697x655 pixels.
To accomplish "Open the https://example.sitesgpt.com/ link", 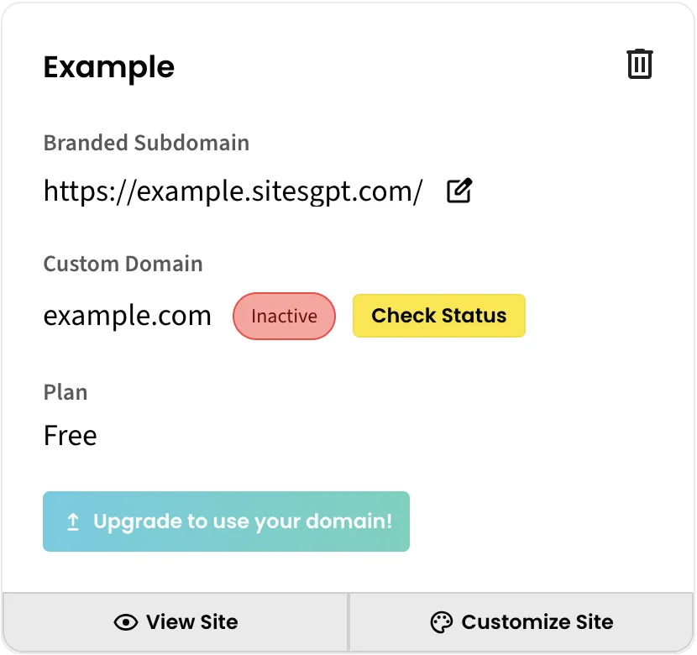I will click(x=233, y=191).
